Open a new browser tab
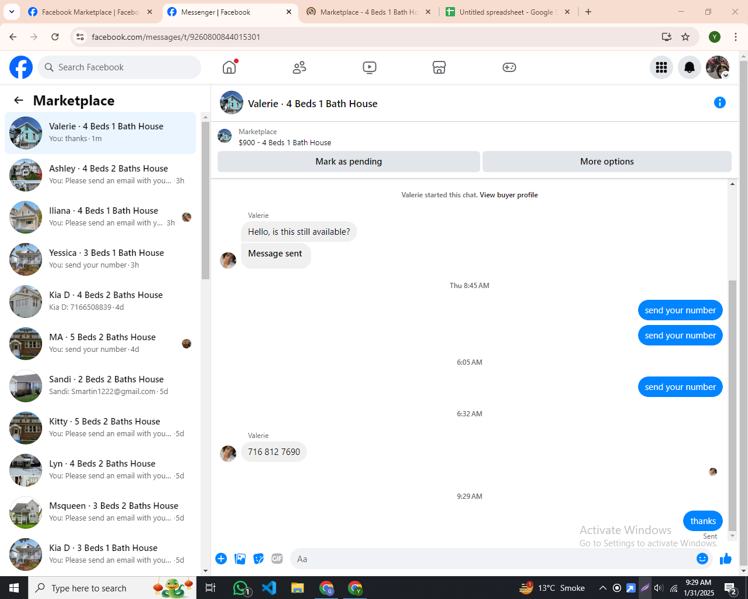 pyautogui.click(x=588, y=12)
